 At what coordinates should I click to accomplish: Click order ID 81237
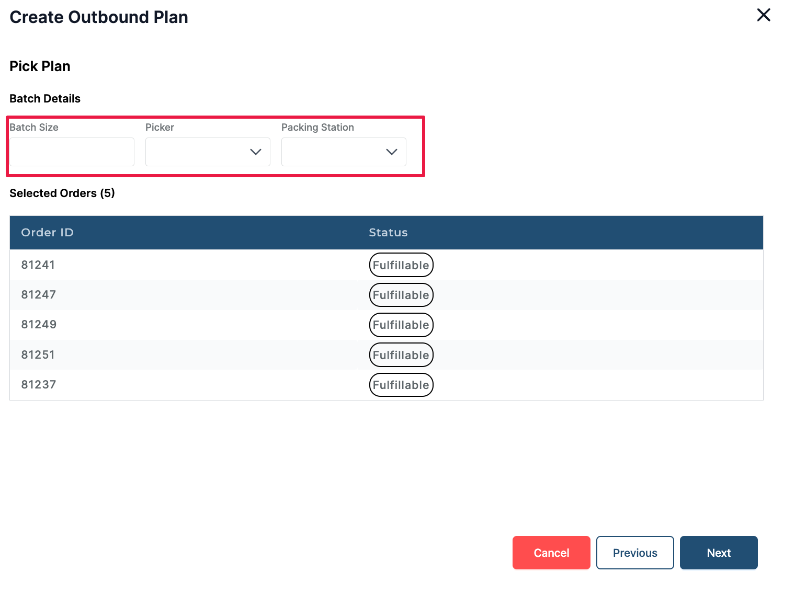39,385
